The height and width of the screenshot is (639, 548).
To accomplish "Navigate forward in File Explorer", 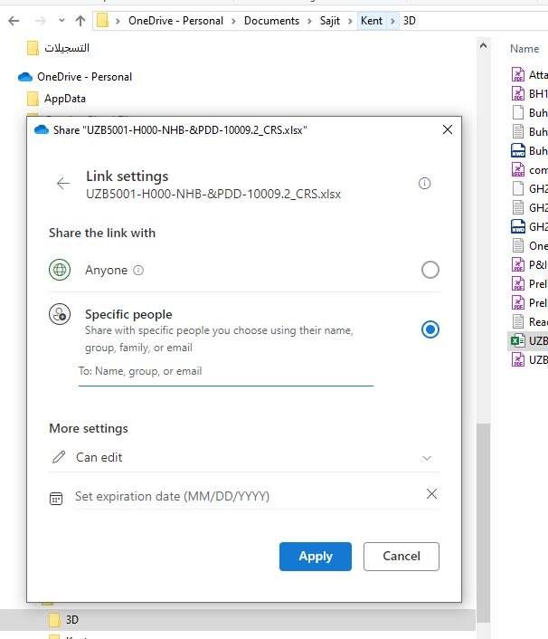I will click(41, 21).
